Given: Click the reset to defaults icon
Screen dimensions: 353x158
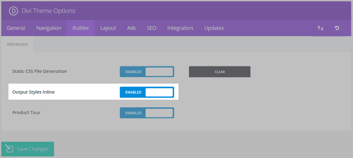Looking at the screenshot, I should [337, 28].
